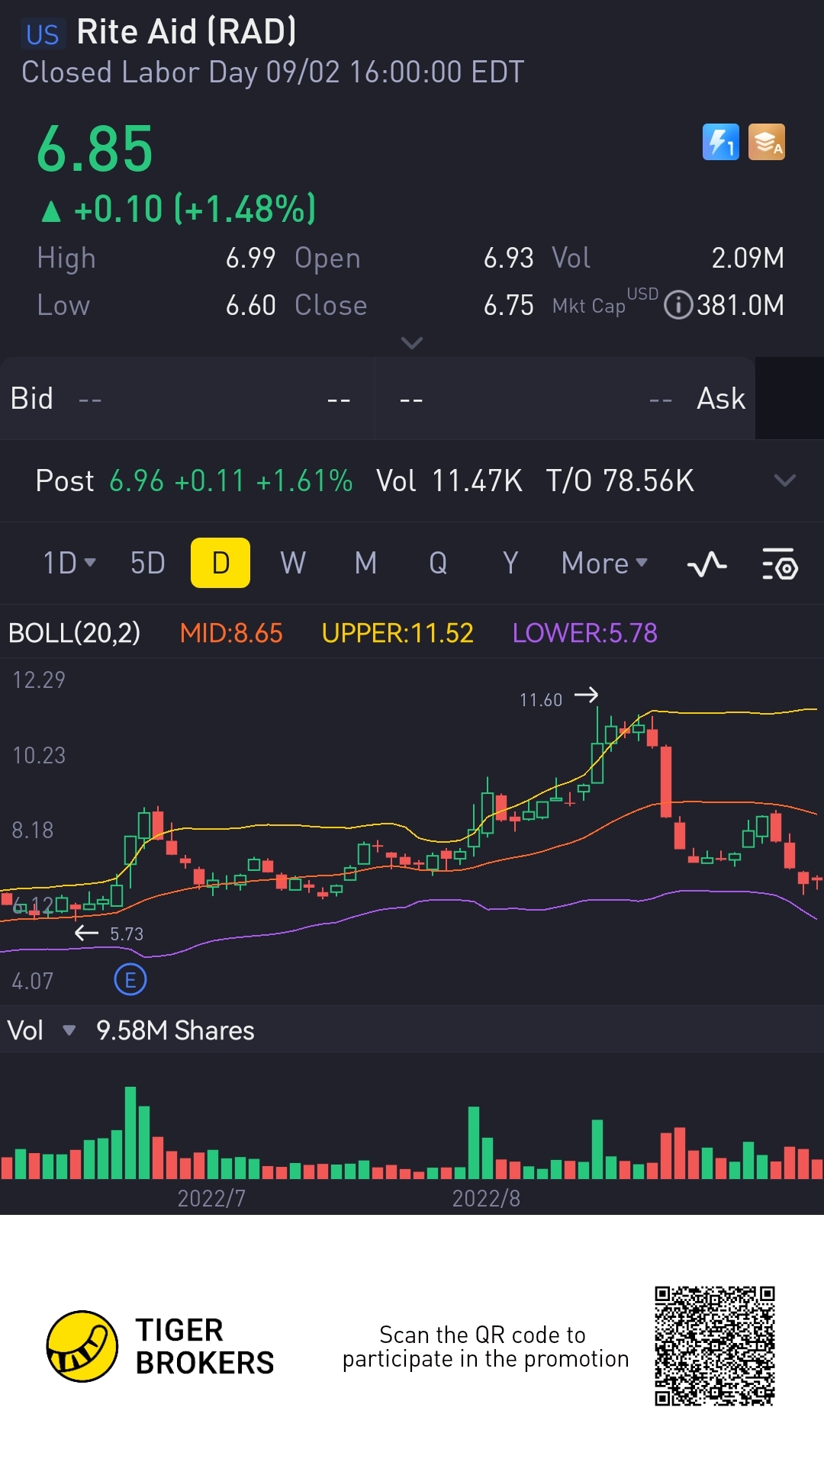Tap the promotion QR code
The image size is (824, 1478).
pos(714,1346)
